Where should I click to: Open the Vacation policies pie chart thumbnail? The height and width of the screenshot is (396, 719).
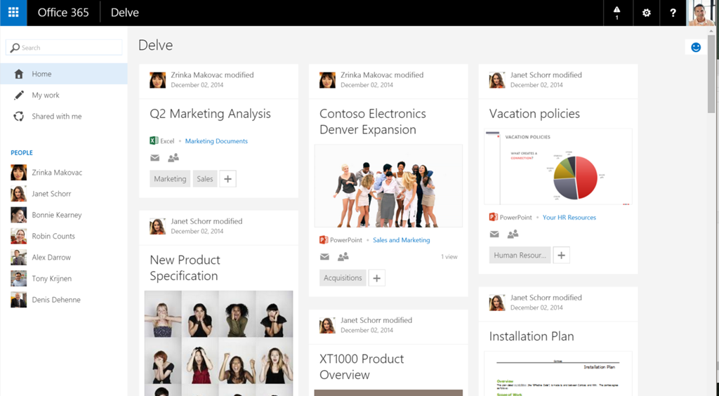click(558, 167)
